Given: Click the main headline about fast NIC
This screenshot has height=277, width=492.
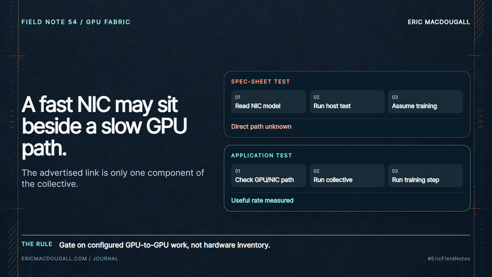Looking at the screenshot, I should [105, 126].
